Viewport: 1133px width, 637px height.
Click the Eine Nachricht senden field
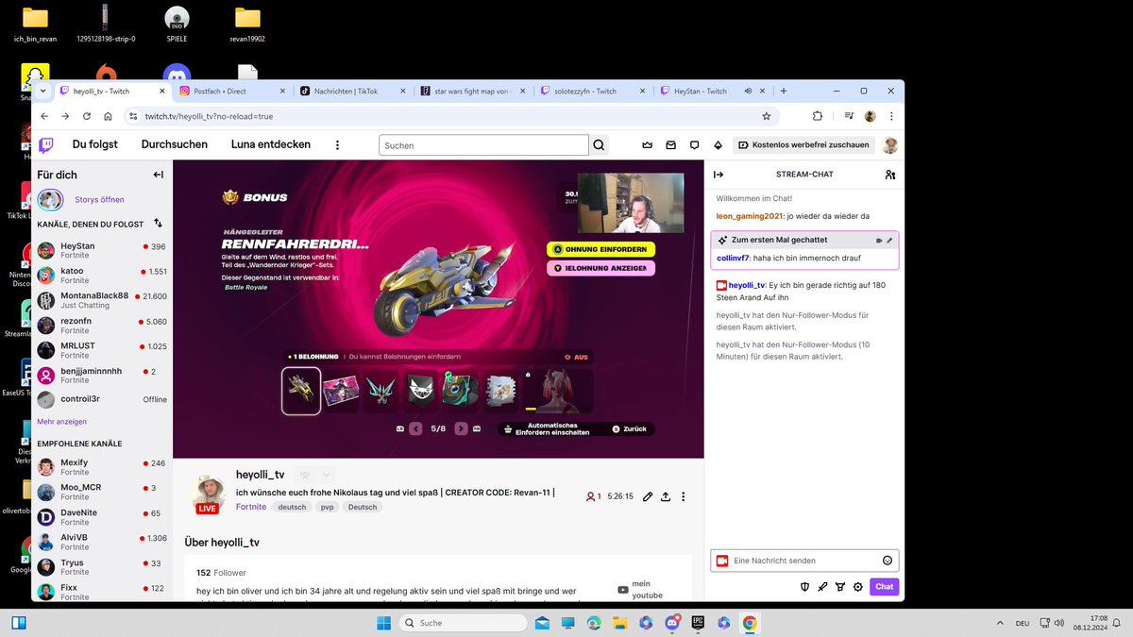(804, 561)
